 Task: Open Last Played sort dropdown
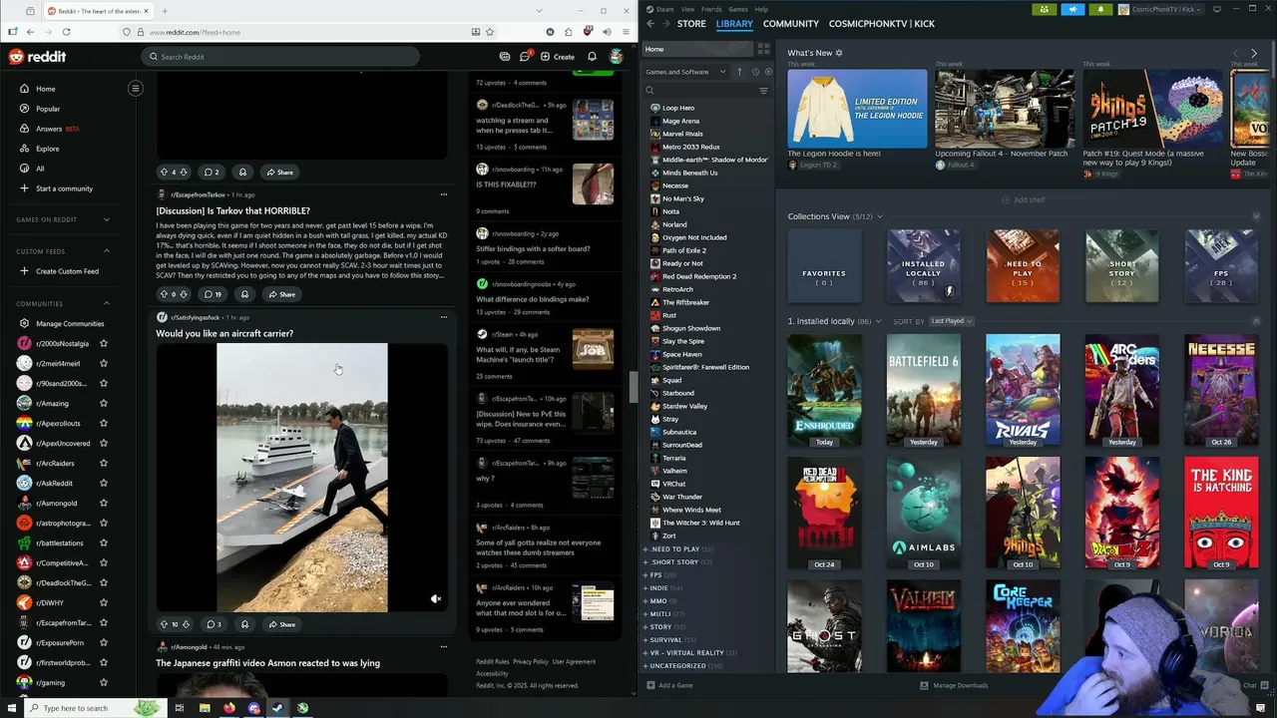tap(952, 321)
